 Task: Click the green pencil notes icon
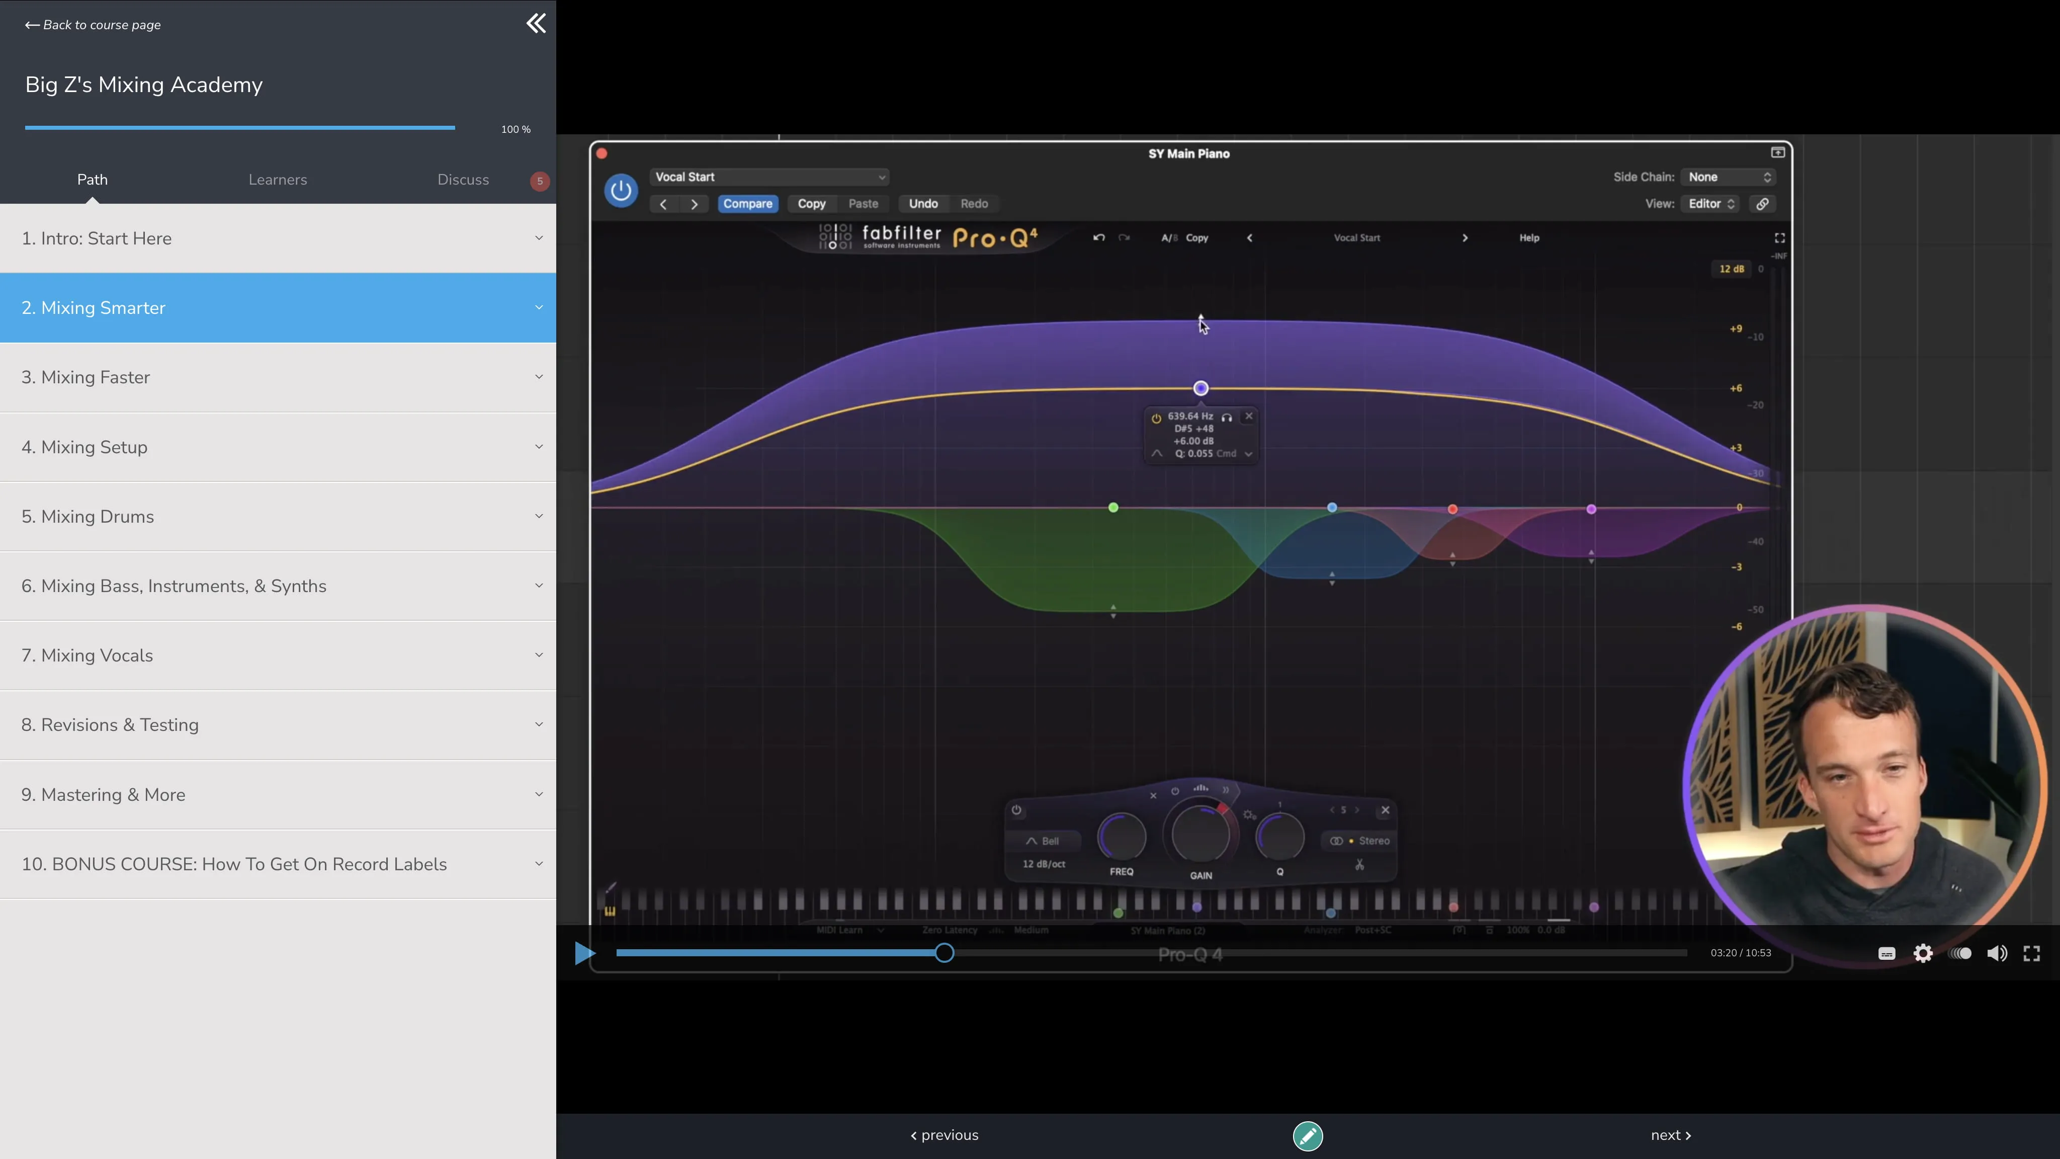coord(1308,1136)
